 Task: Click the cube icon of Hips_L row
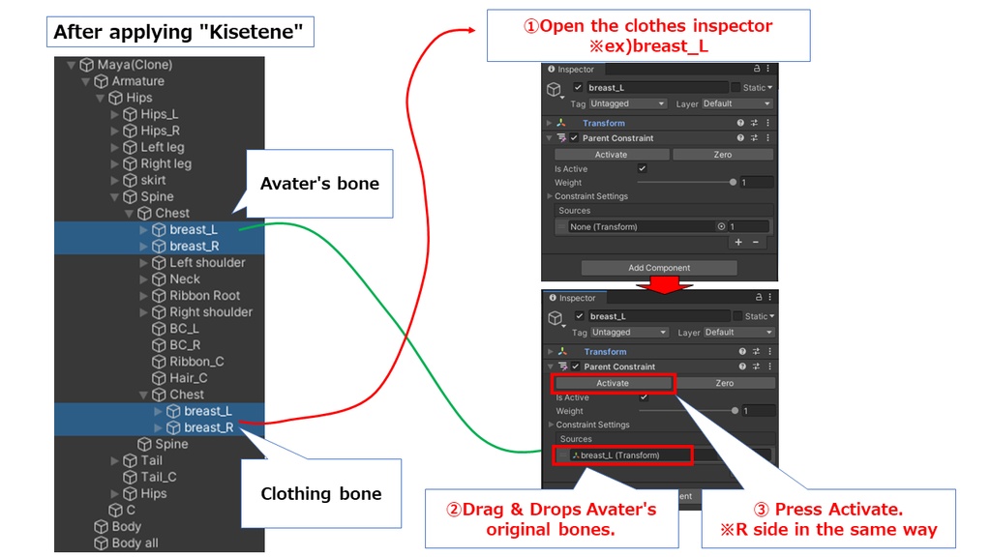(131, 114)
